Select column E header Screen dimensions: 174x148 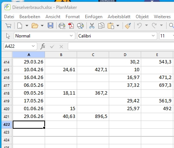pyautogui.click(x=157, y=55)
